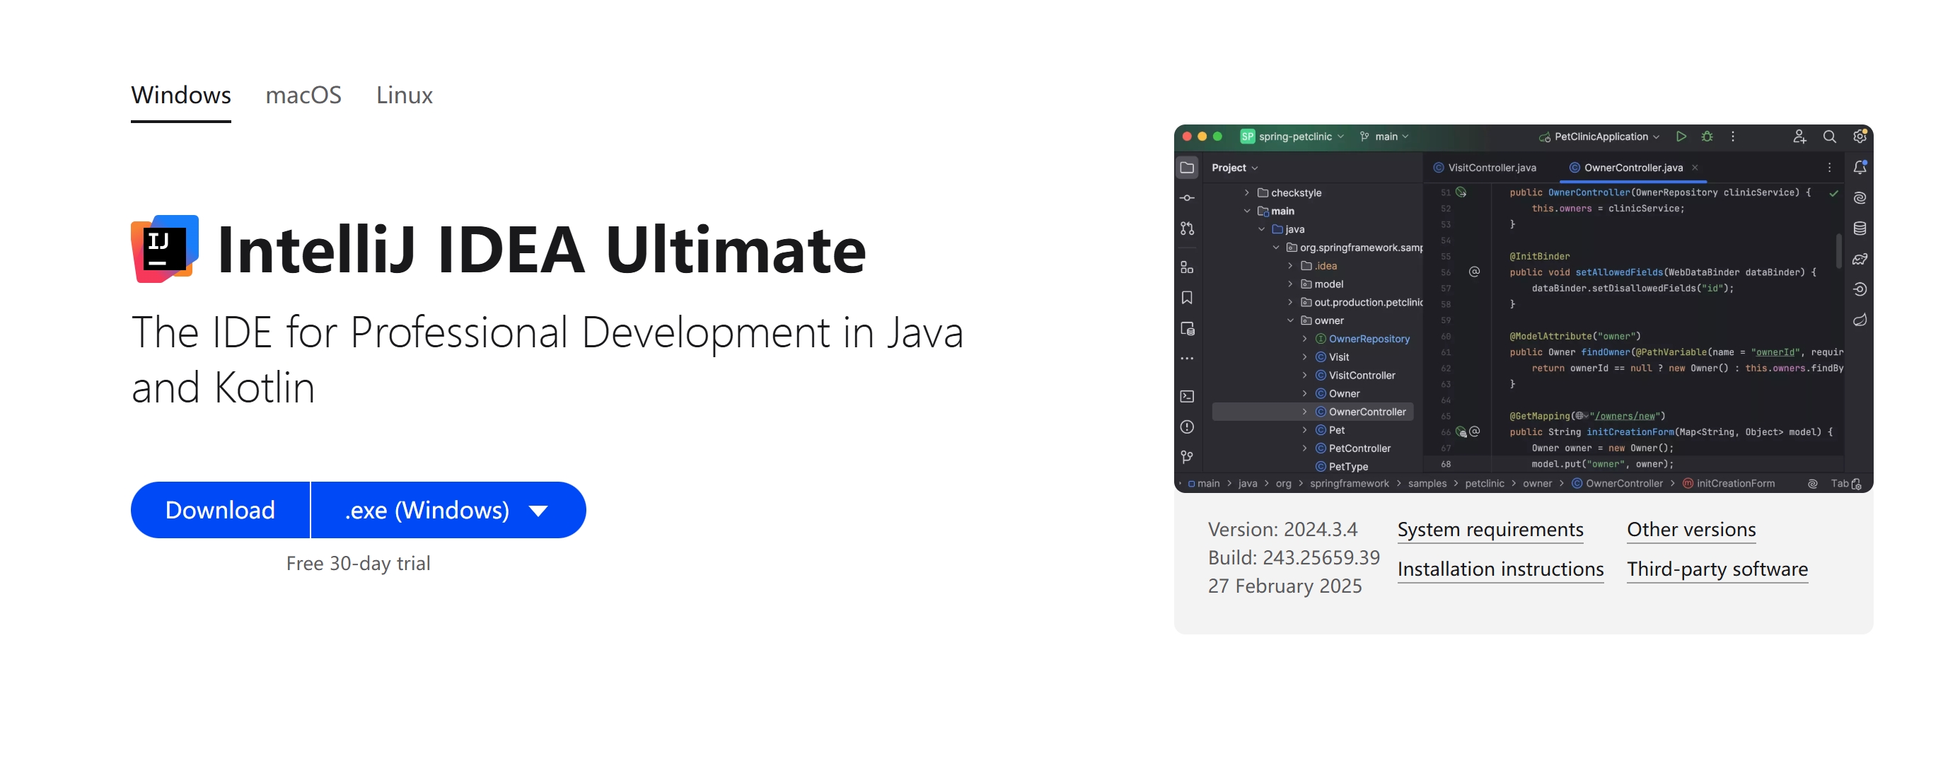Click the gutter icon on line 51

tap(1461, 192)
